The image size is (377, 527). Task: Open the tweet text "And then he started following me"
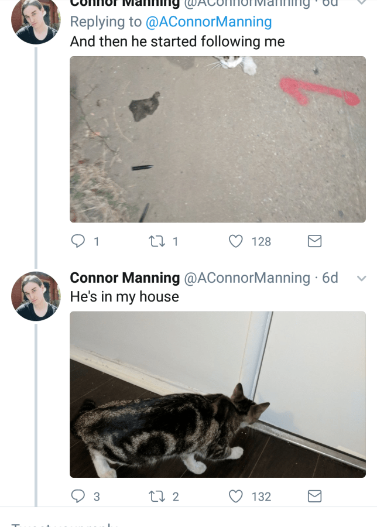click(x=177, y=42)
